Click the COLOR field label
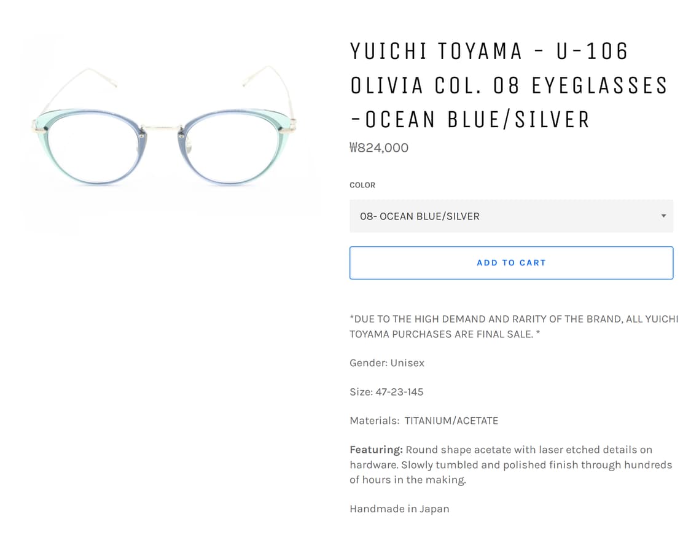 coord(362,185)
